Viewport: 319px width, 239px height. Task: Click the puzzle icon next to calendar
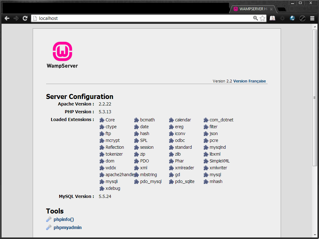171,120
